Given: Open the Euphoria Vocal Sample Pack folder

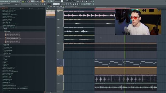Looking at the screenshot, I should [x=9, y=67].
